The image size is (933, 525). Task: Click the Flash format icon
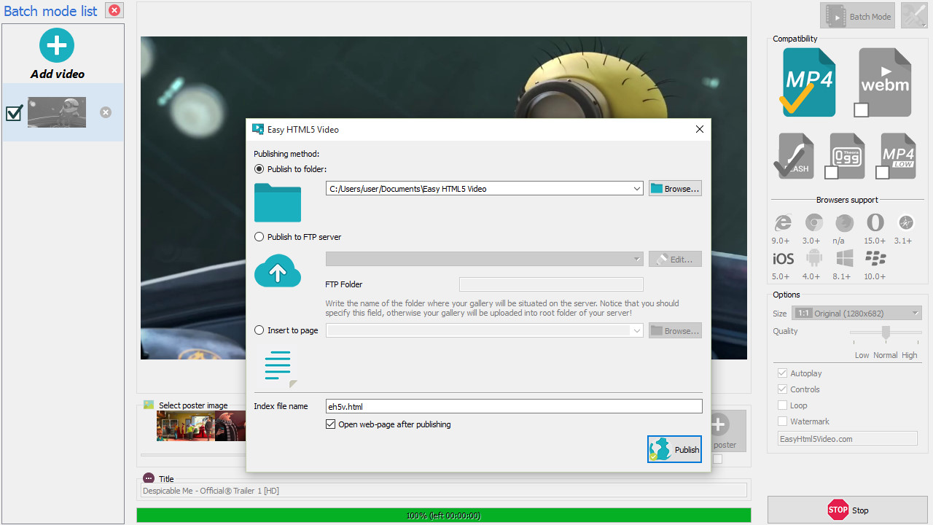(x=795, y=155)
